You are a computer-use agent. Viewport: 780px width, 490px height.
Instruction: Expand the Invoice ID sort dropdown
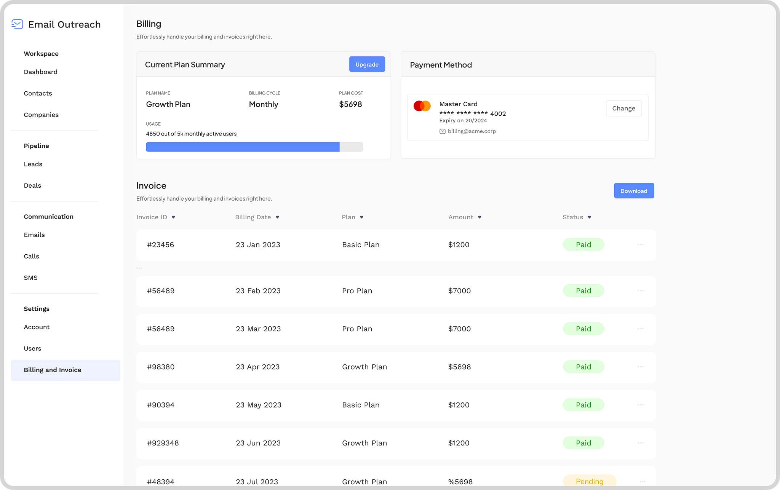pyautogui.click(x=174, y=217)
